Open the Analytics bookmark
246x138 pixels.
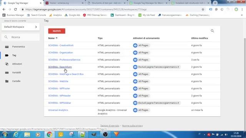point(55,15)
